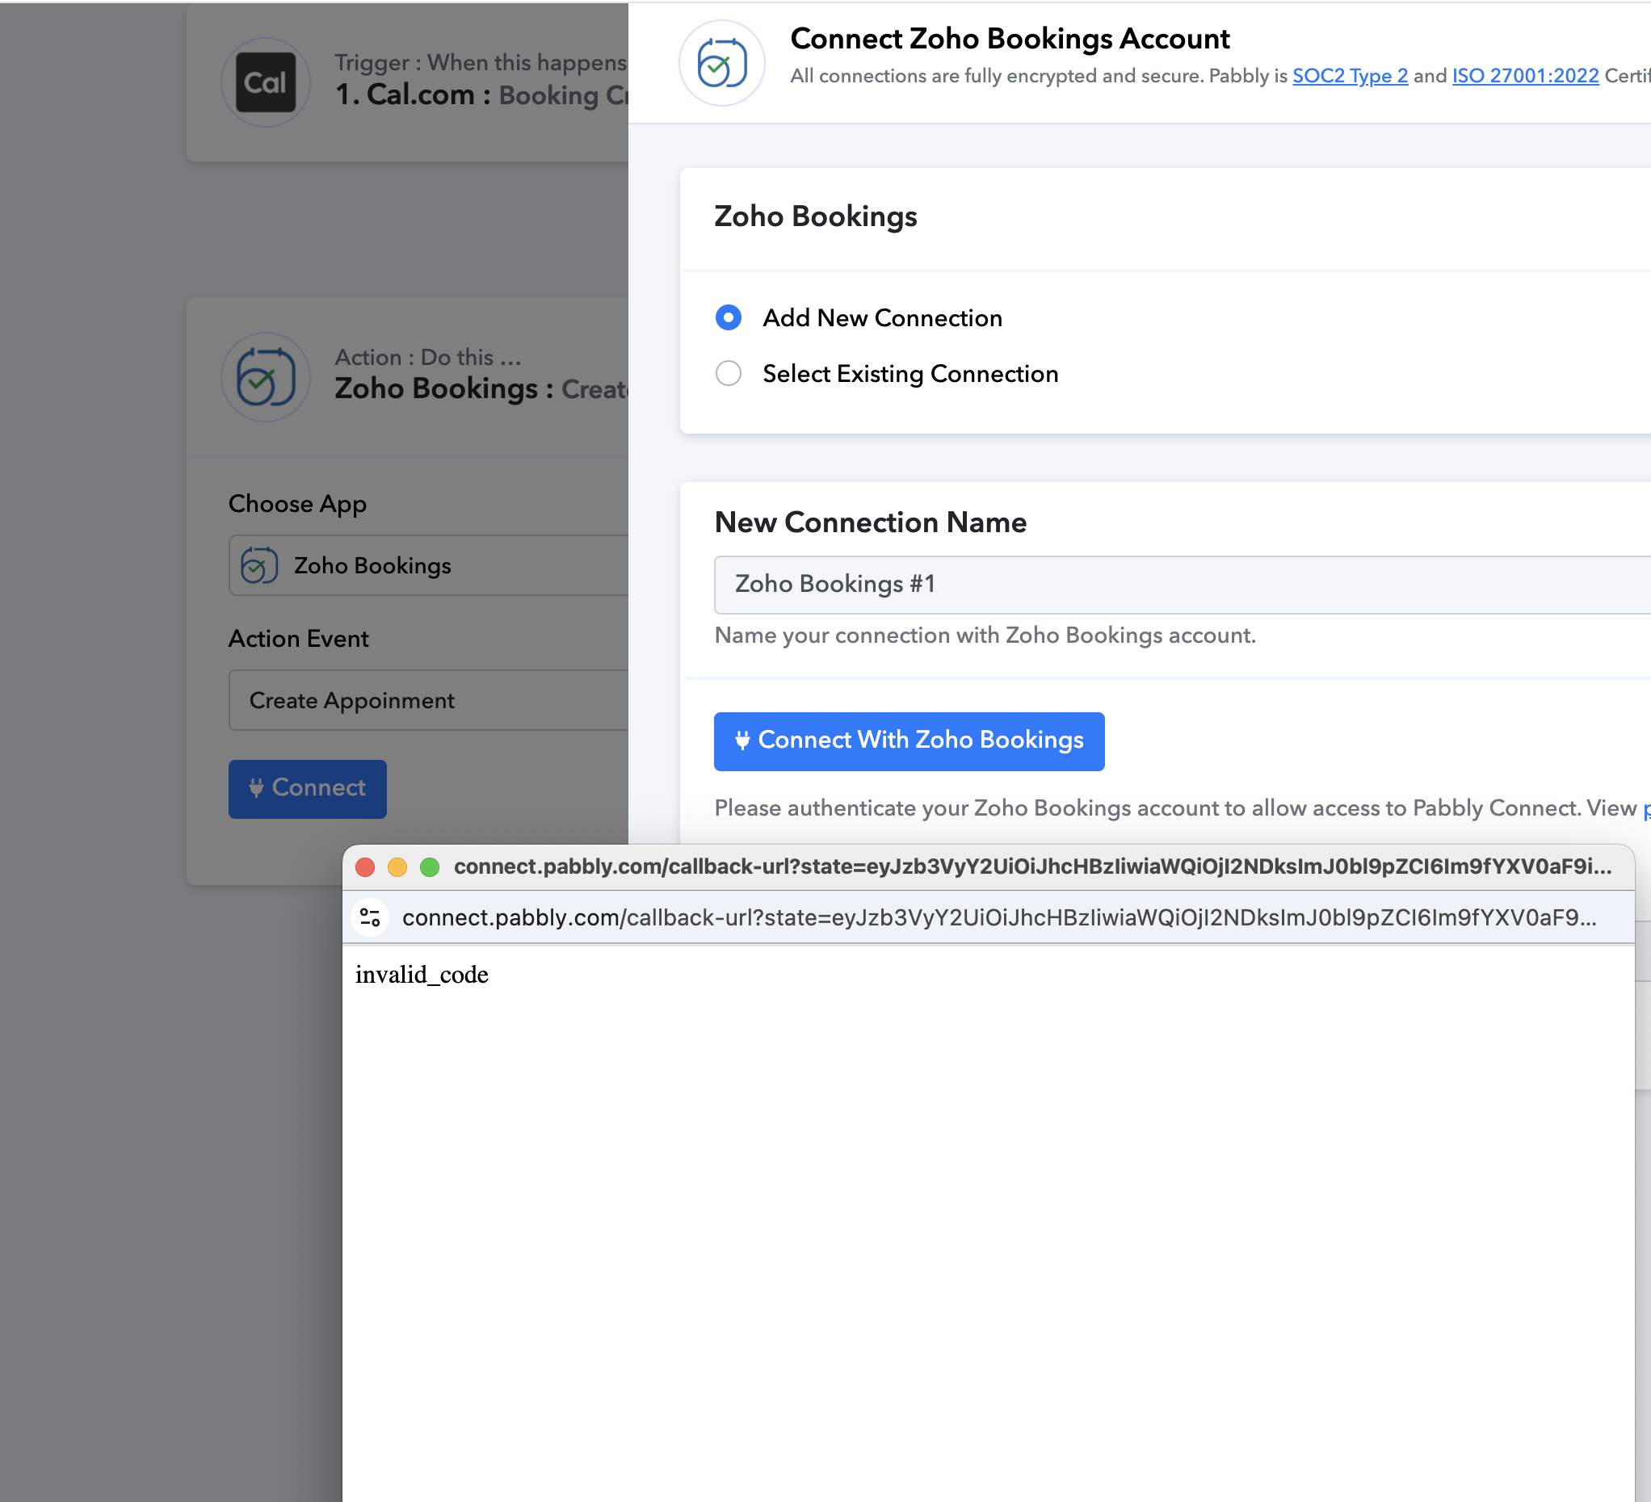Click the Choose App label
This screenshot has height=1502, width=1651.
(297, 504)
